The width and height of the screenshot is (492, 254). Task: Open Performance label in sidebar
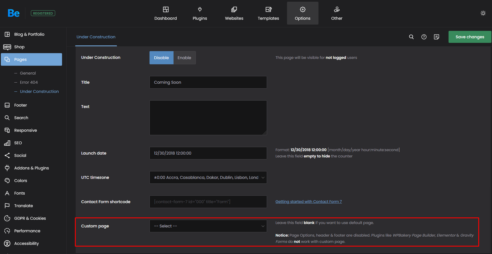(27, 231)
